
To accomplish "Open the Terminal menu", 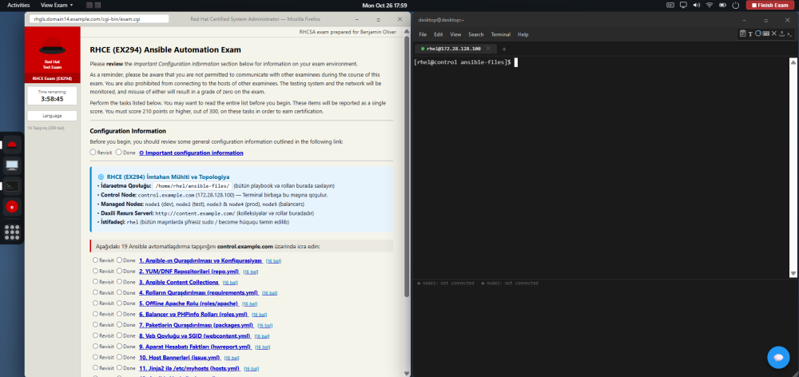I will [x=500, y=34].
